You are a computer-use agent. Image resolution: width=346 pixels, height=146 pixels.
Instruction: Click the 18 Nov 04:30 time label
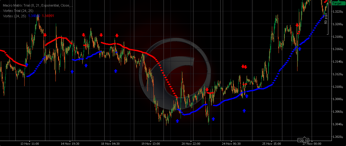[x=110, y=143]
